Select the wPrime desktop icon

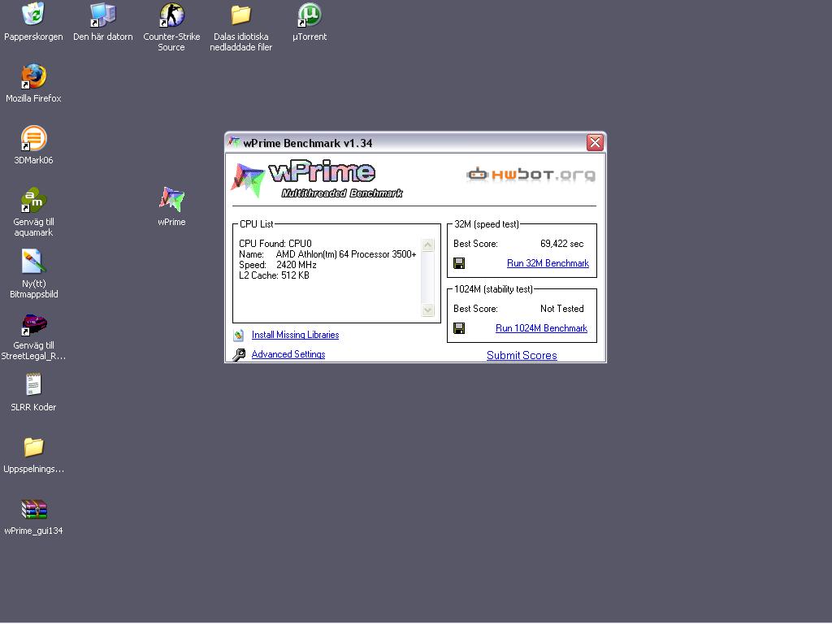click(x=171, y=200)
